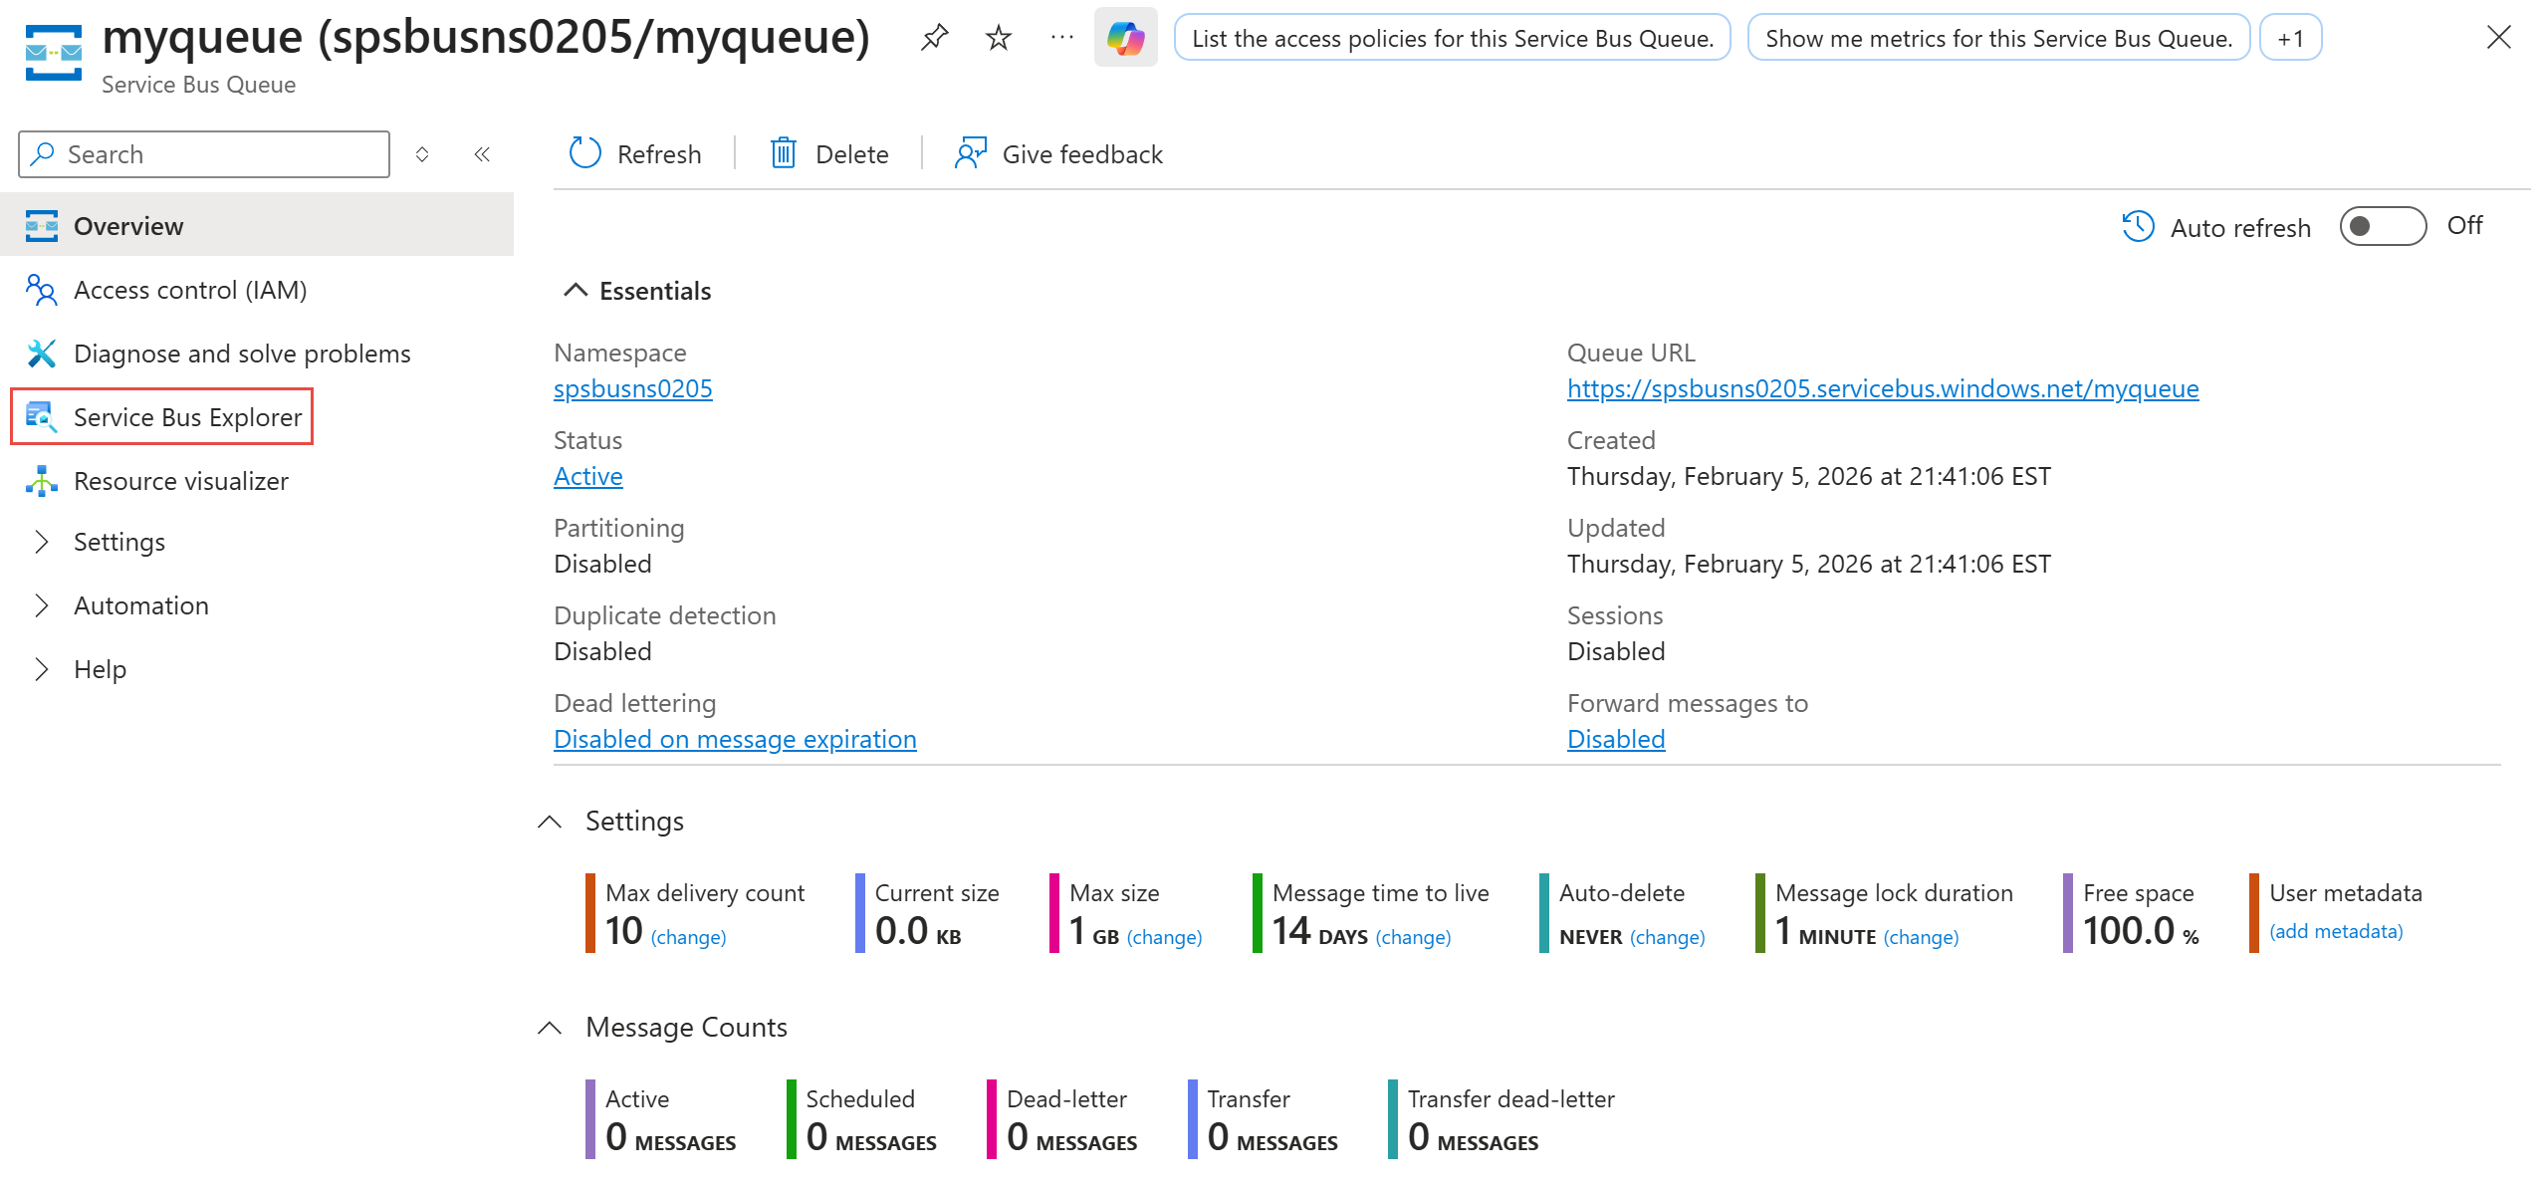This screenshot has width=2541, height=1188.
Task: Go to Access control (IAM)
Action: click(x=189, y=290)
